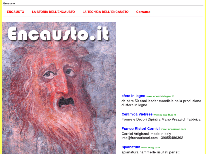Visit www.francoristori.com URL link

pos(173,129)
